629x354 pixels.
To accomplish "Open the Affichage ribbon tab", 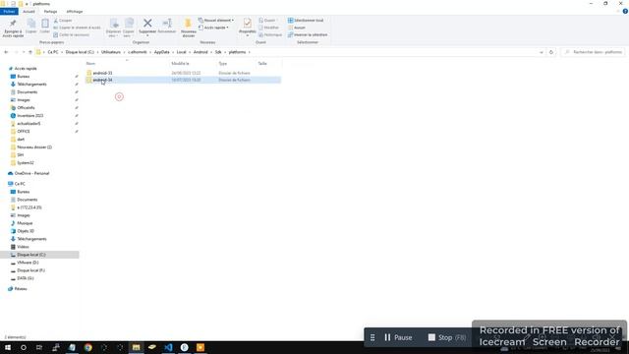I will coord(75,12).
